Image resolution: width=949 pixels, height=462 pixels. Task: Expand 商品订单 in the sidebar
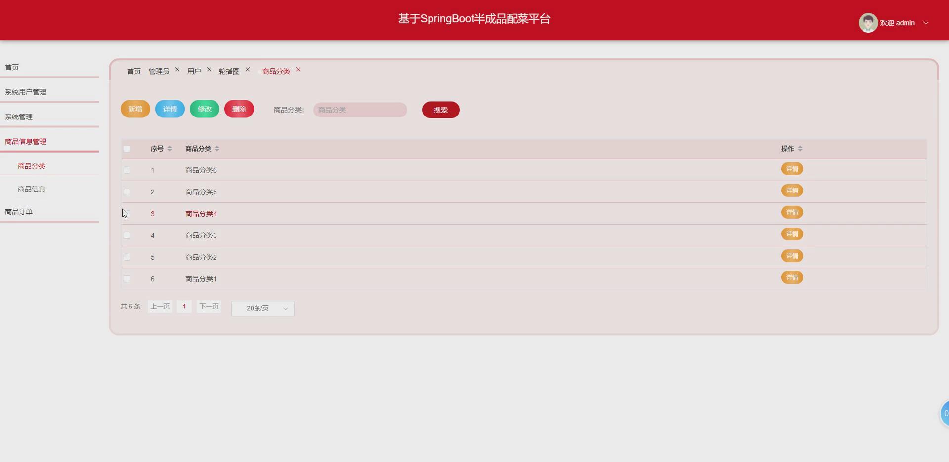click(x=49, y=211)
